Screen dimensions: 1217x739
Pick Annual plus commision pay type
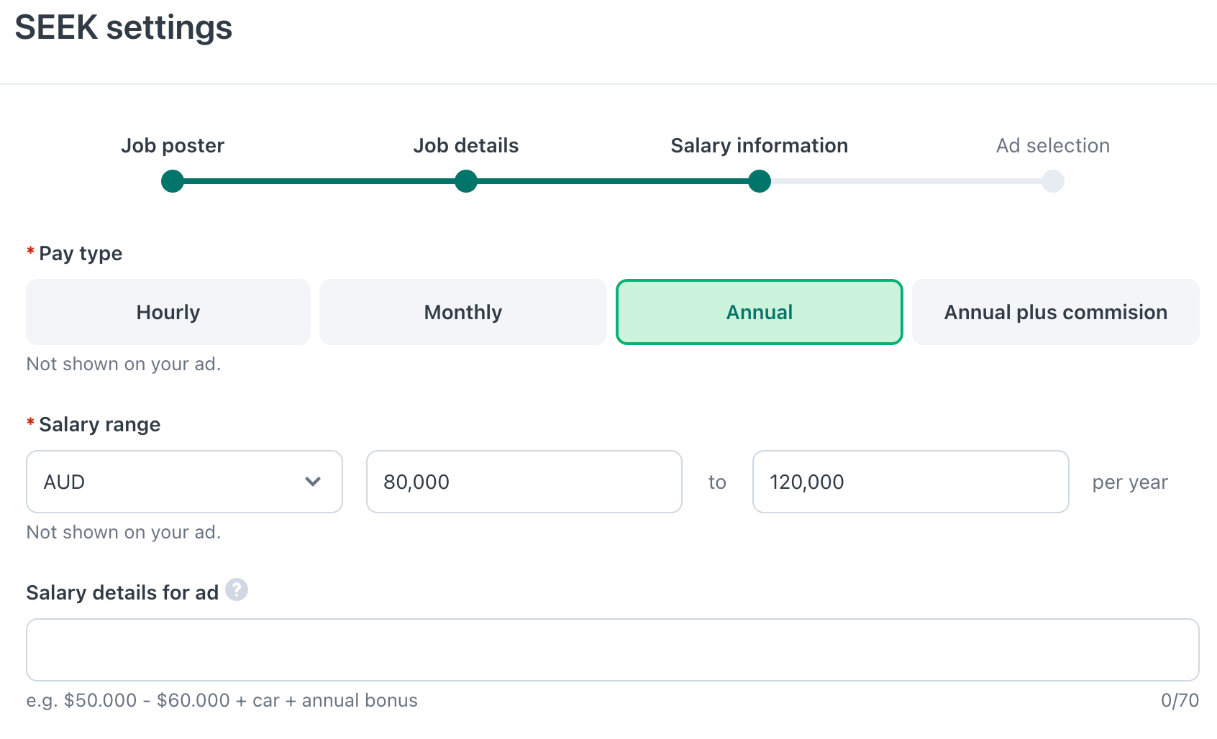(1055, 312)
